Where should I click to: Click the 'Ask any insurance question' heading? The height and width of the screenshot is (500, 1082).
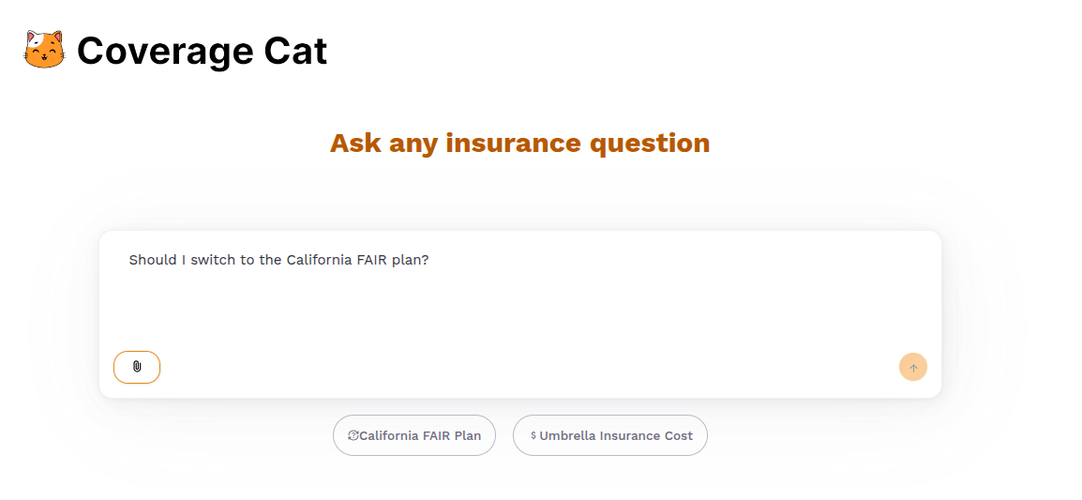(519, 143)
